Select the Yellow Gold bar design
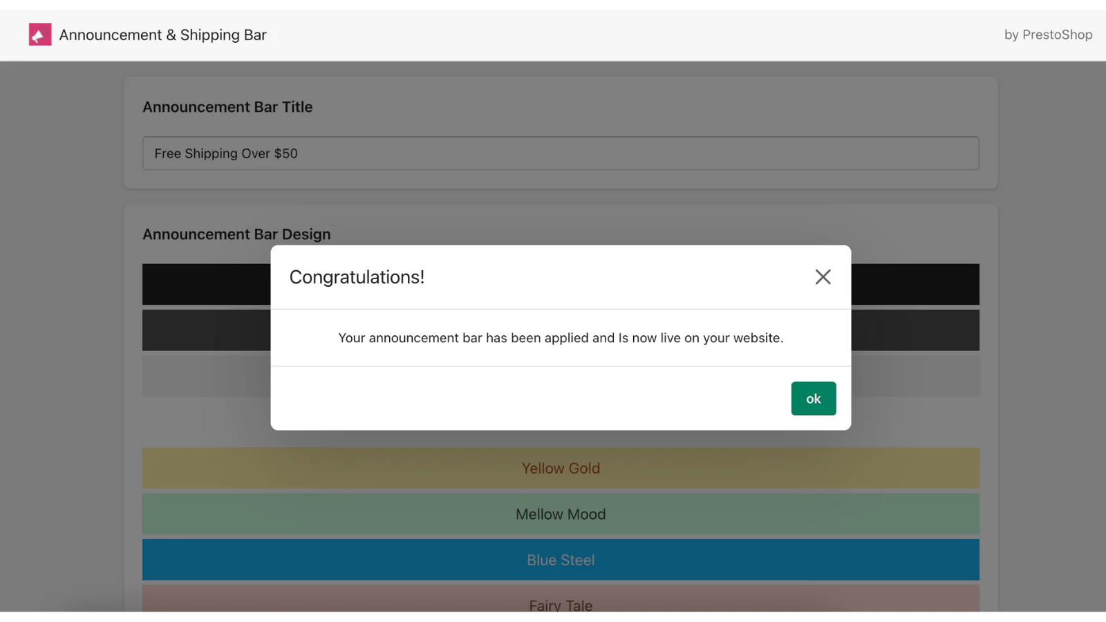The width and height of the screenshot is (1106, 622). pos(560,469)
